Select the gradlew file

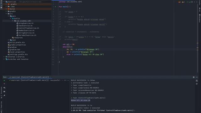click(x=13, y=47)
